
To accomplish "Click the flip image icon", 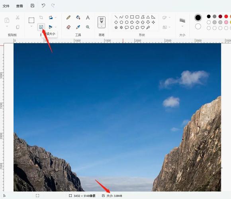I will click(51, 27).
